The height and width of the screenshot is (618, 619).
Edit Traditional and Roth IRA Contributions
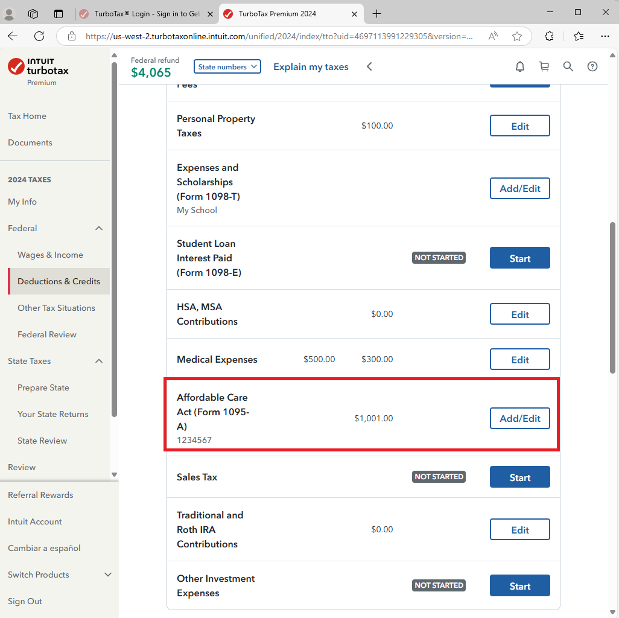pyautogui.click(x=519, y=529)
